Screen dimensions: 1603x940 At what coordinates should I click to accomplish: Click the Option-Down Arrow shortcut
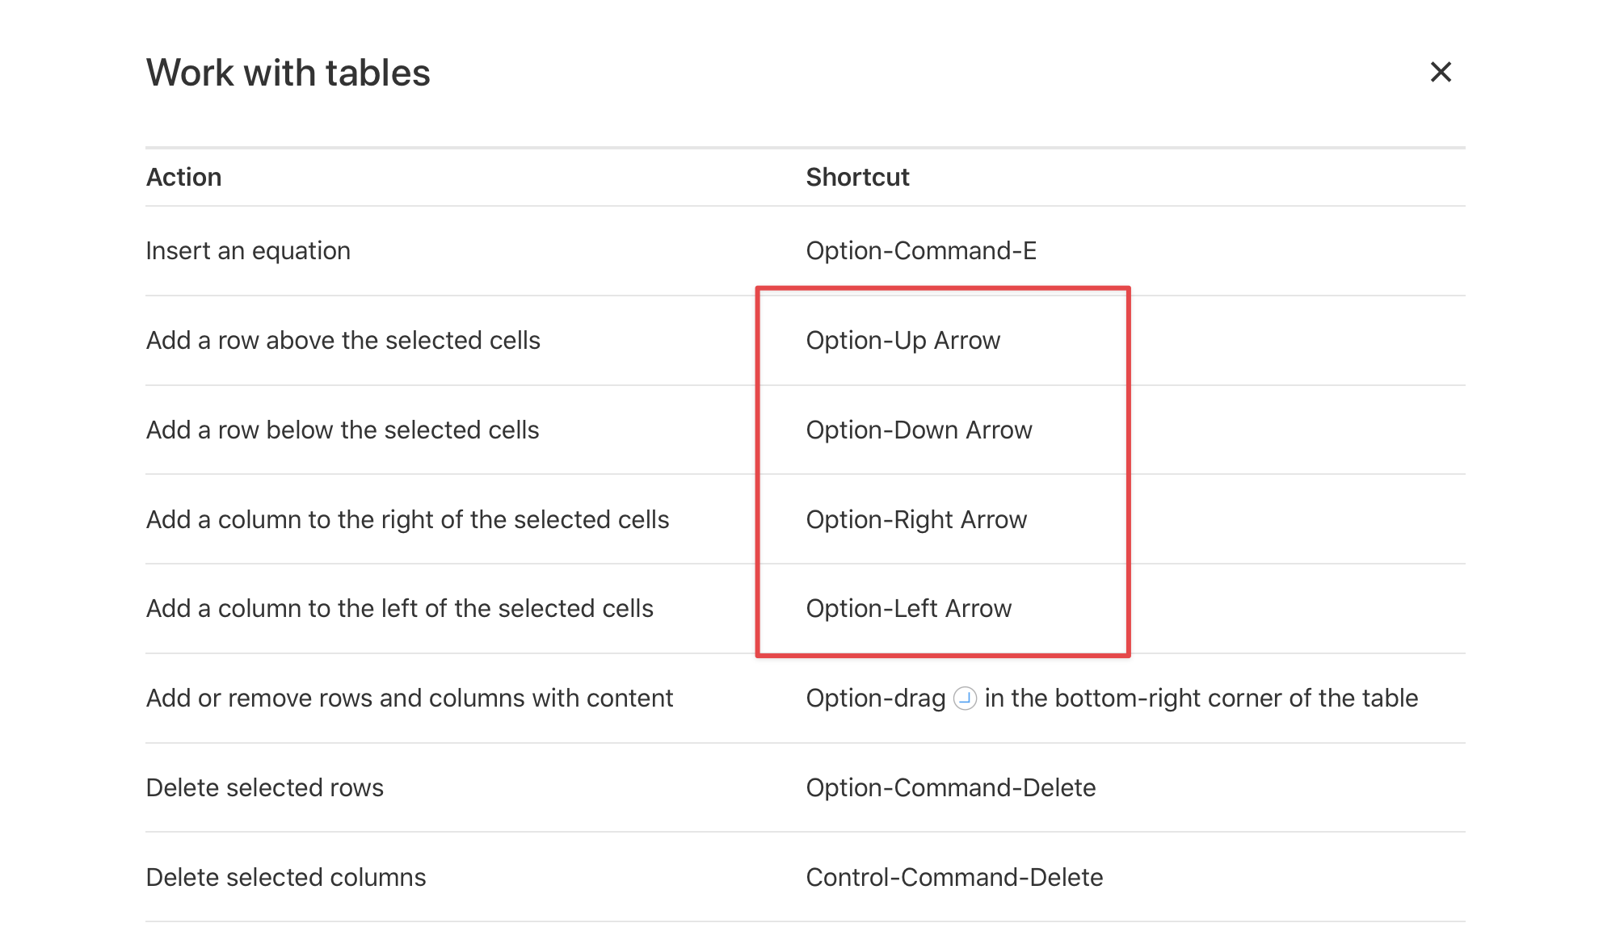919,430
